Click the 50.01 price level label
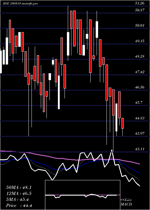 click(140, 25)
